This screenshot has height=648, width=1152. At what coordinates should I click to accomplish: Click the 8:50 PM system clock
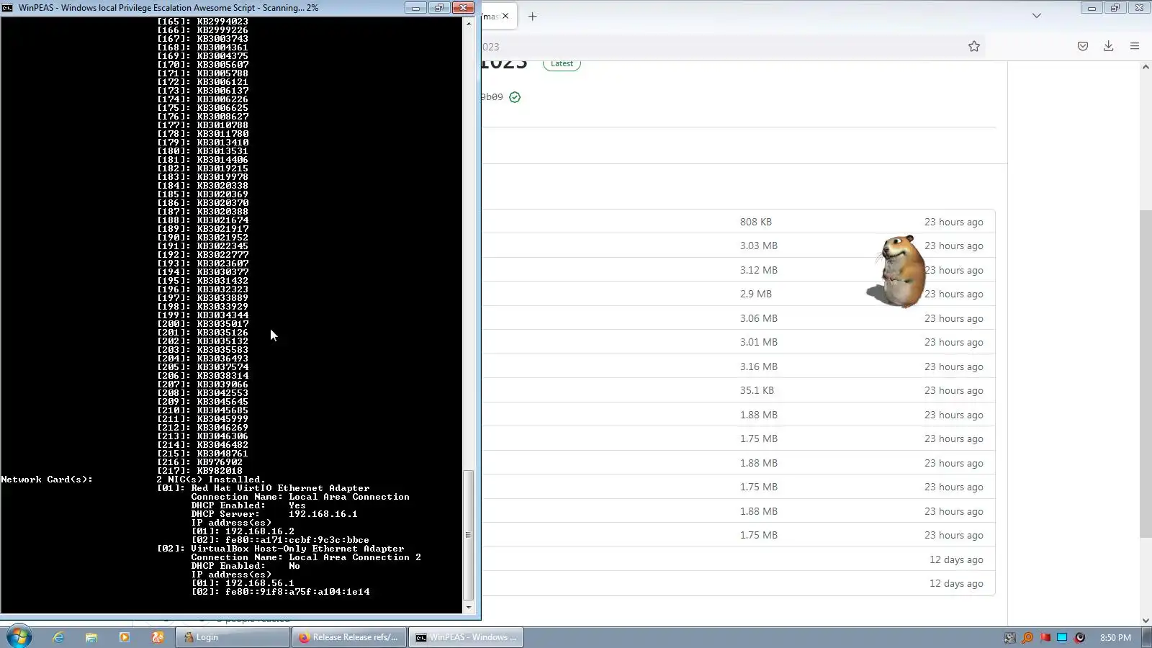1115,637
